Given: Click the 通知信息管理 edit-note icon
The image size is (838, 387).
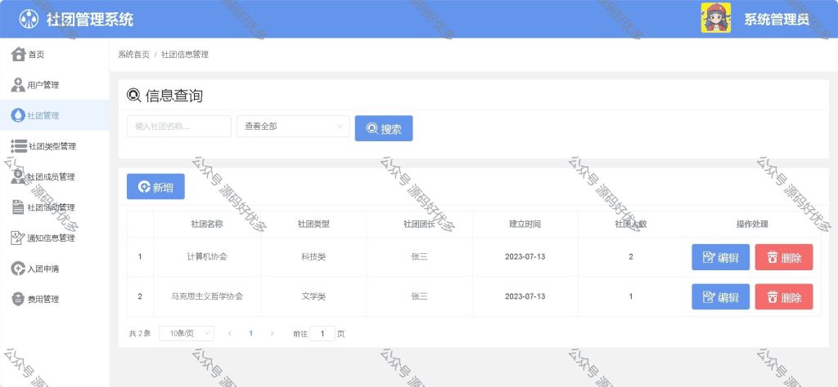Looking at the screenshot, I should pyautogui.click(x=18, y=238).
